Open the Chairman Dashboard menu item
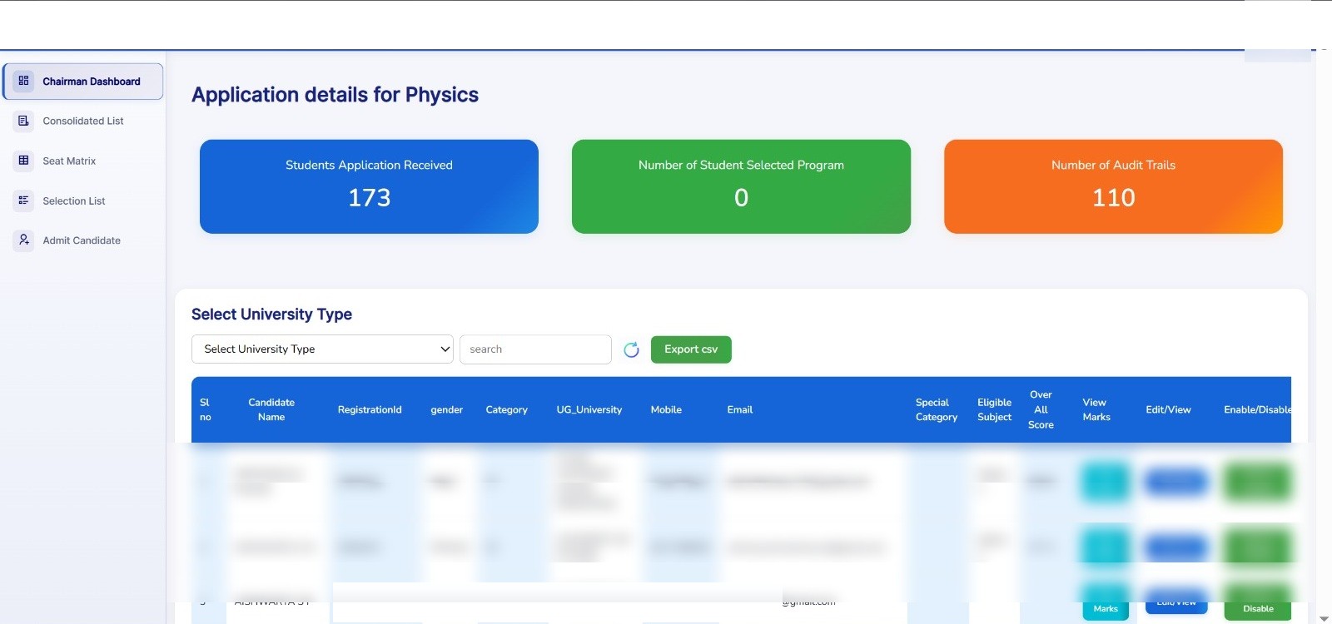This screenshot has width=1332, height=624. [x=82, y=82]
